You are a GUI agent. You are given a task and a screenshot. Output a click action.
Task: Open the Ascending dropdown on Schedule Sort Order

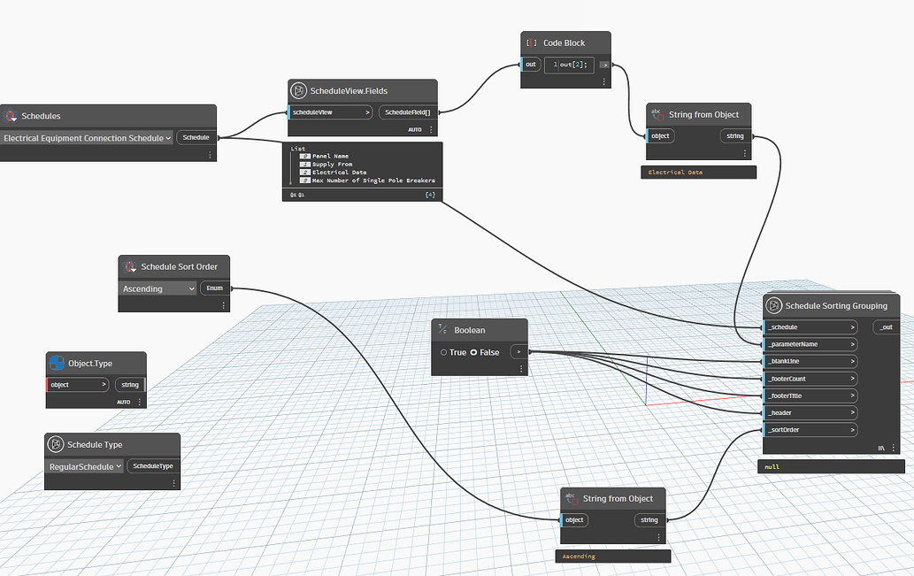(x=157, y=288)
